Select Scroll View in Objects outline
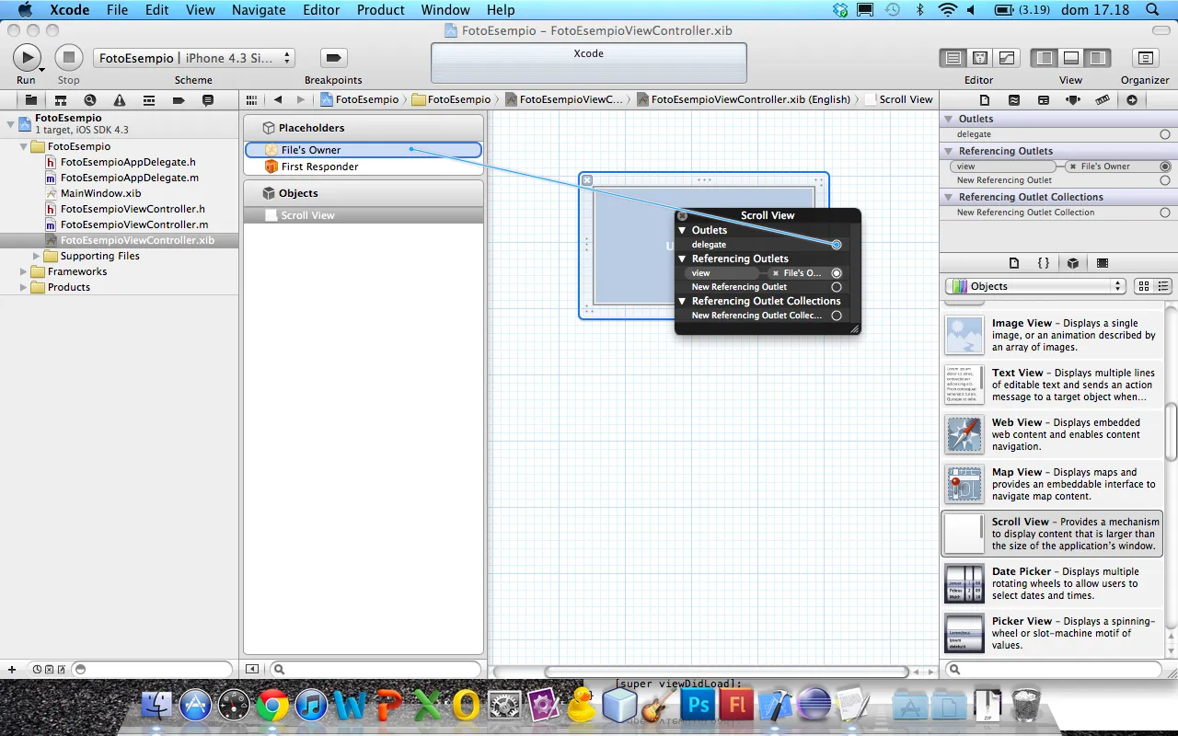 [x=307, y=215]
